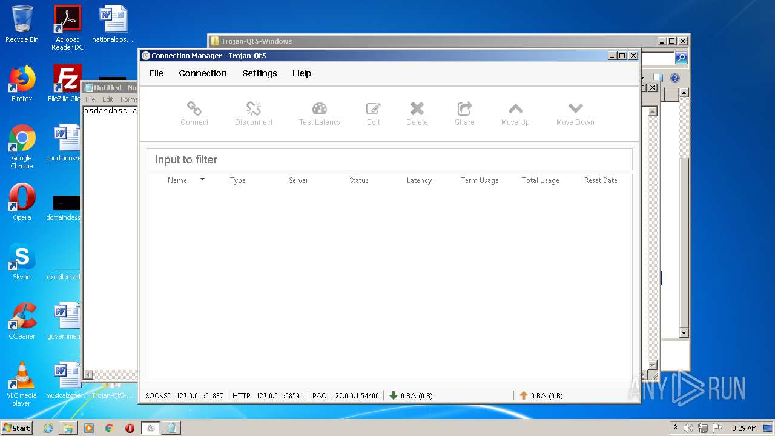This screenshot has width=775, height=436.
Task: Click the Notepad horizontal scrollbar left arrow
Action: pos(88,375)
